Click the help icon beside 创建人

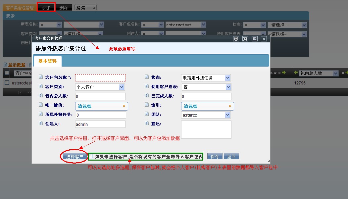pyautogui.click(x=41, y=123)
